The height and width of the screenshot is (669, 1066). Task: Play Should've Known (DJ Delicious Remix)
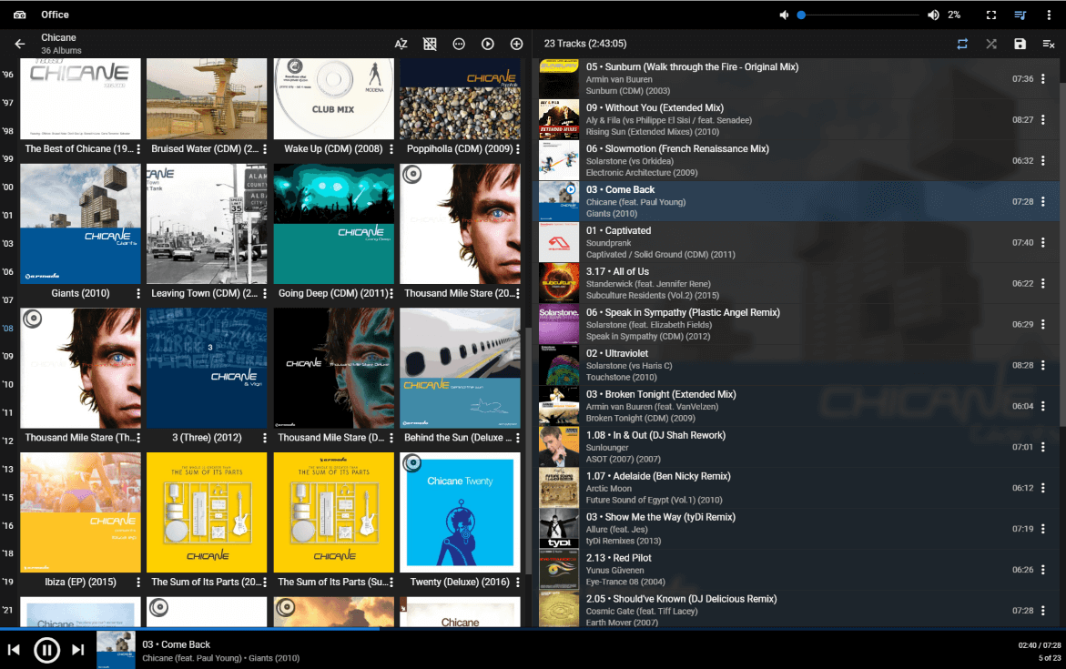click(x=799, y=611)
